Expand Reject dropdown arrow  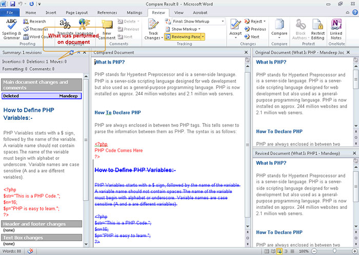(x=265, y=22)
